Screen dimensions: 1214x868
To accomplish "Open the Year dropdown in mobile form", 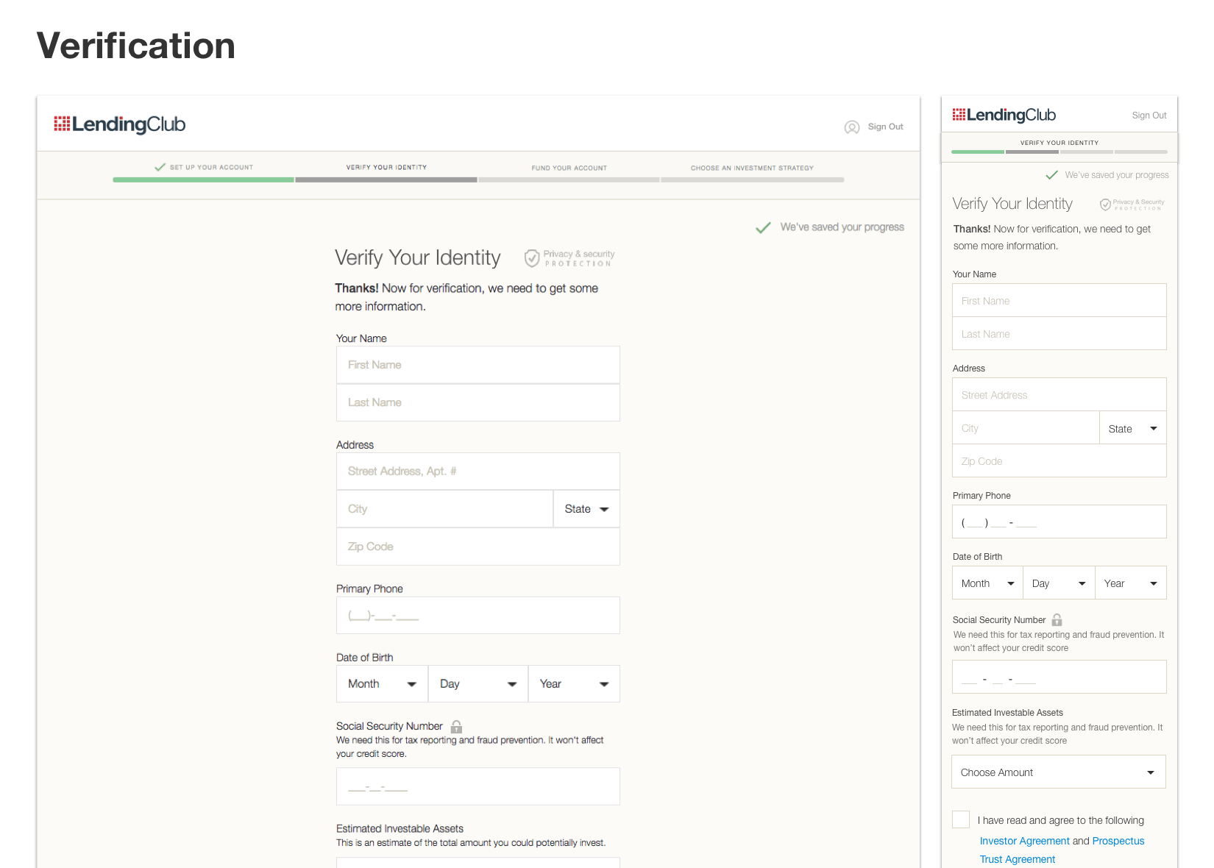I will click(1131, 583).
